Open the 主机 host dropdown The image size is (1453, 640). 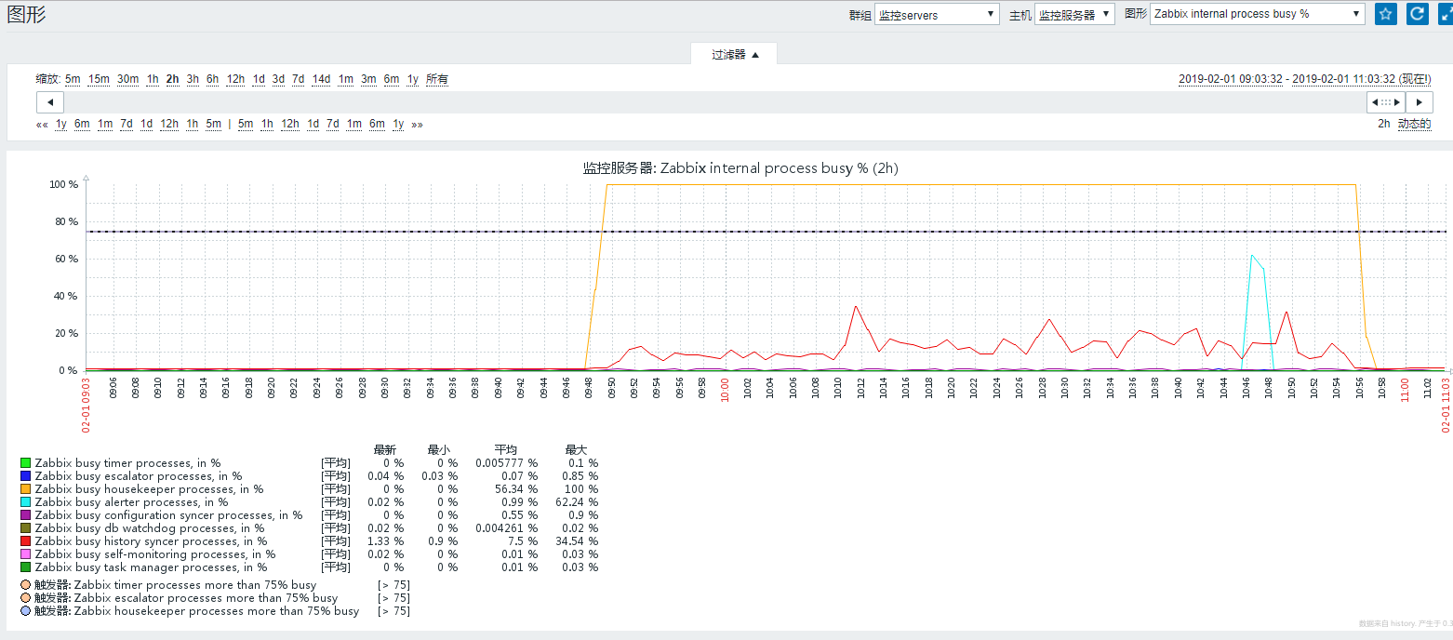pyautogui.click(x=1075, y=14)
